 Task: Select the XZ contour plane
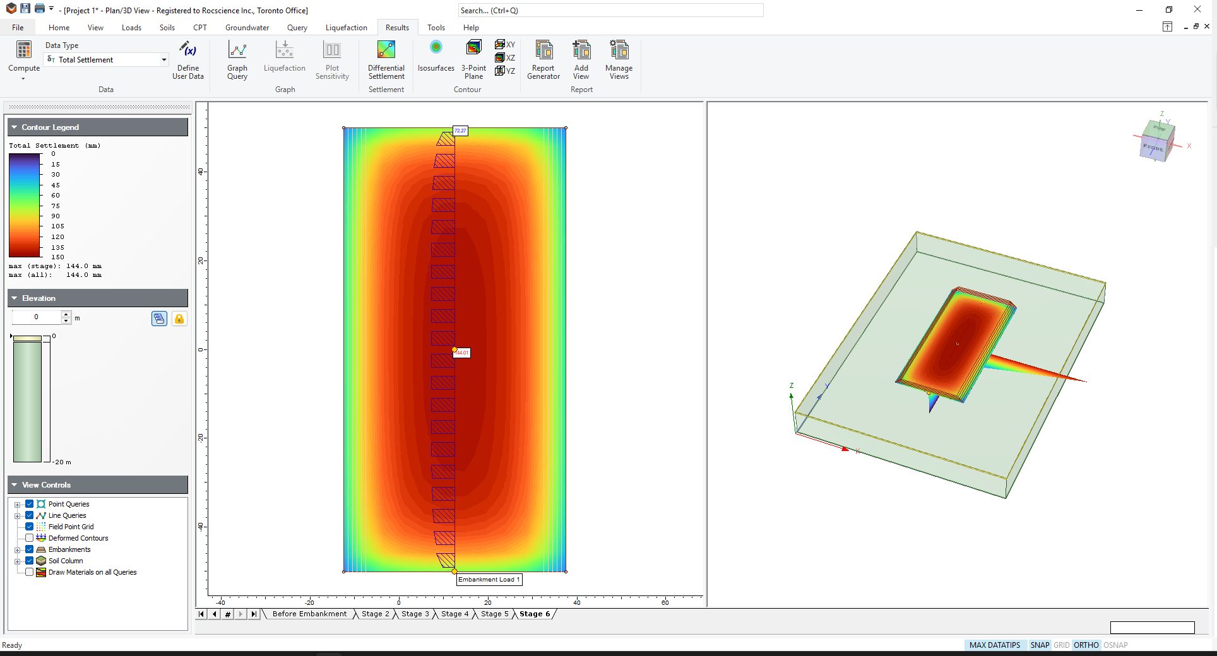tap(505, 58)
